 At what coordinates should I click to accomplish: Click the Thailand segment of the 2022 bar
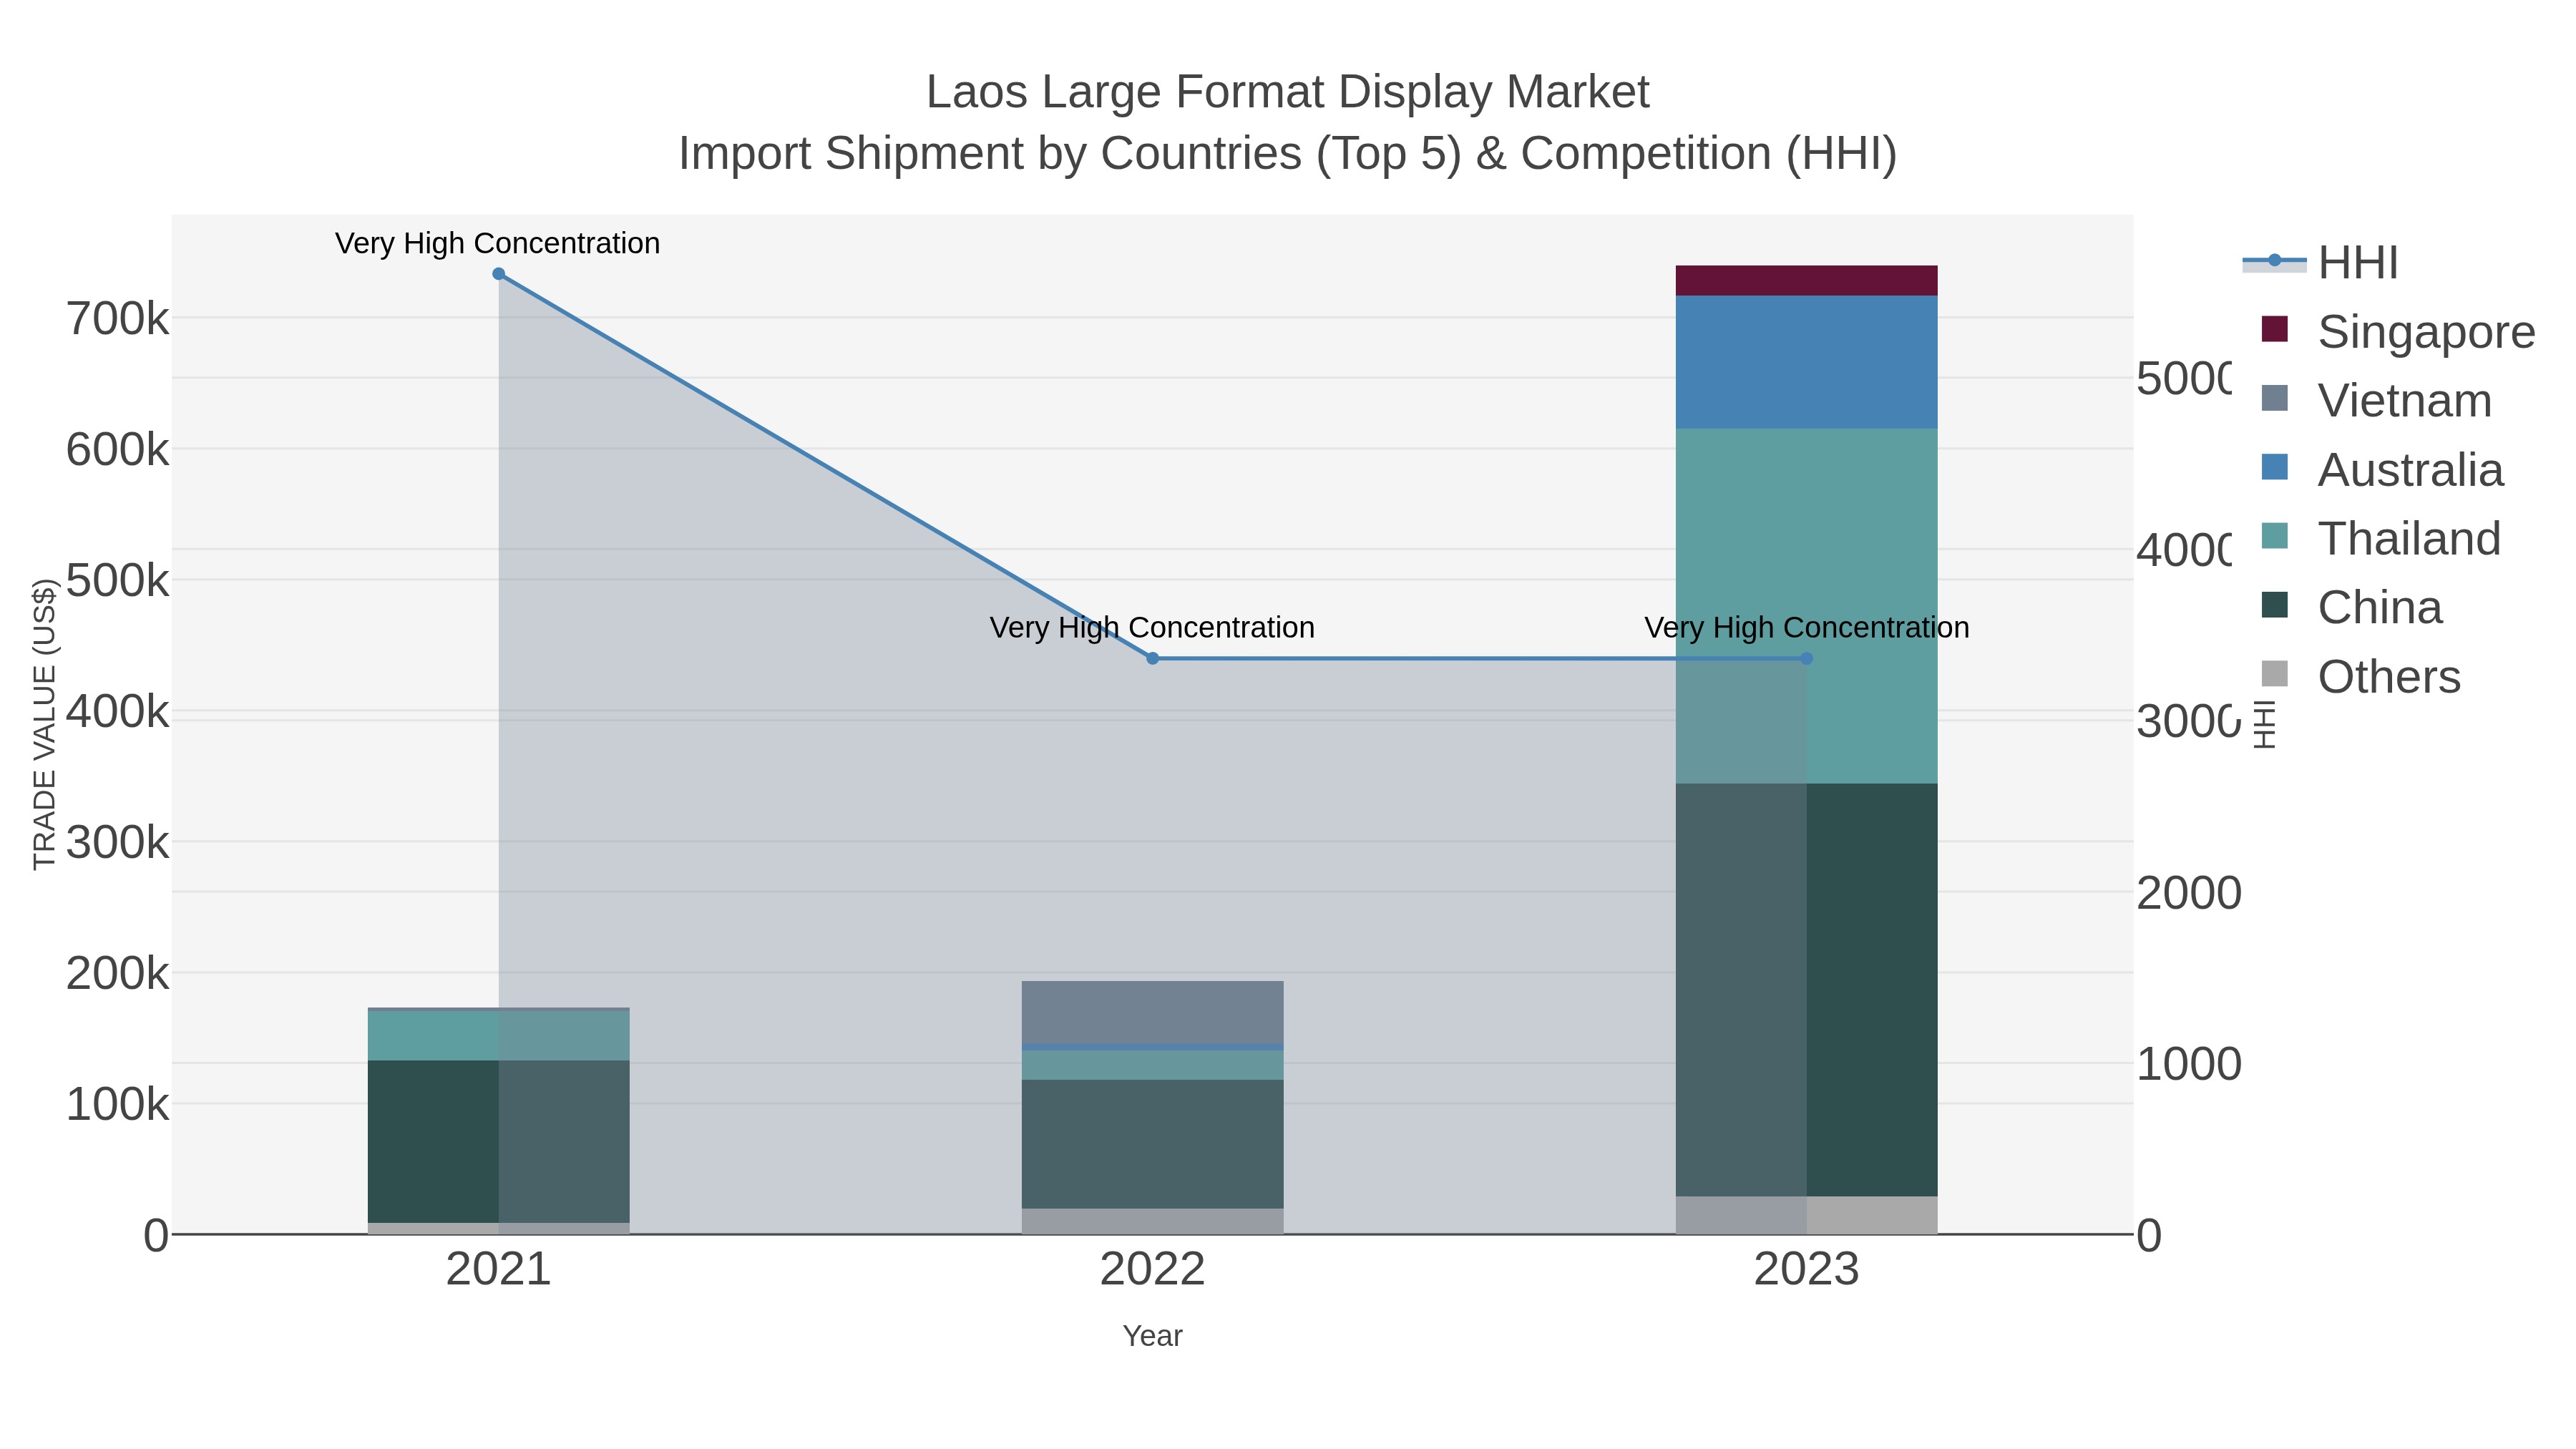tap(1153, 1065)
